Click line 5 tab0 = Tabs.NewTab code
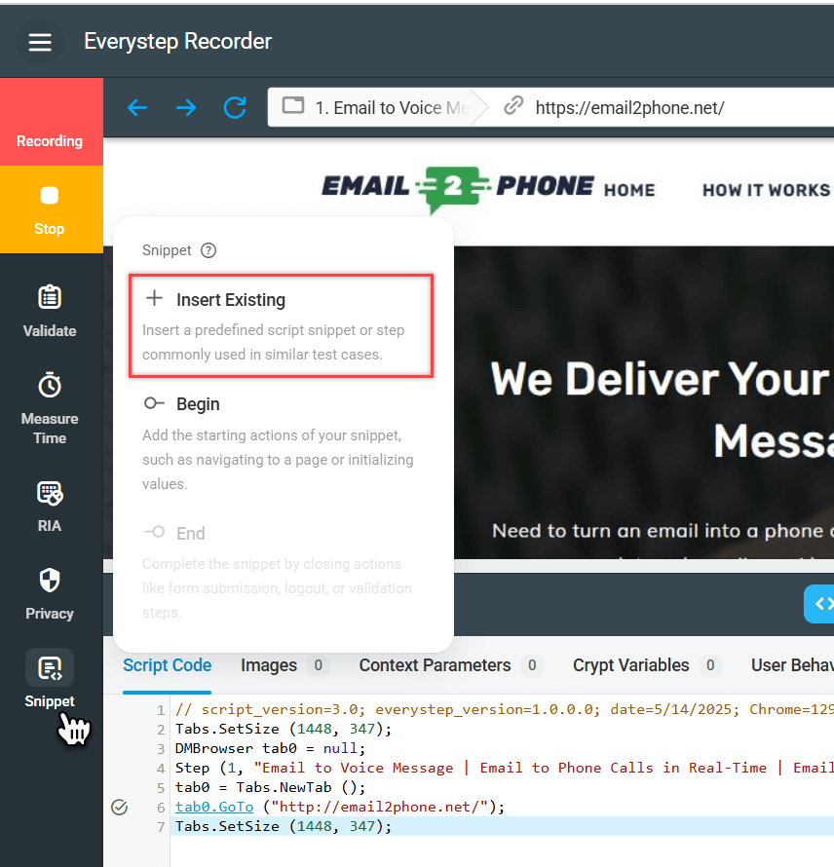The image size is (834, 867). point(271,787)
